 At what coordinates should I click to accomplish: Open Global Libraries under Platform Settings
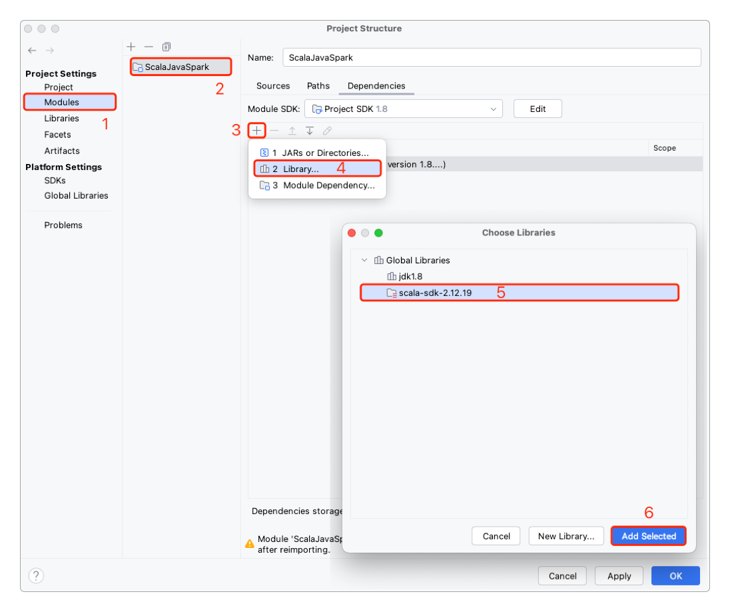pyautogui.click(x=76, y=196)
